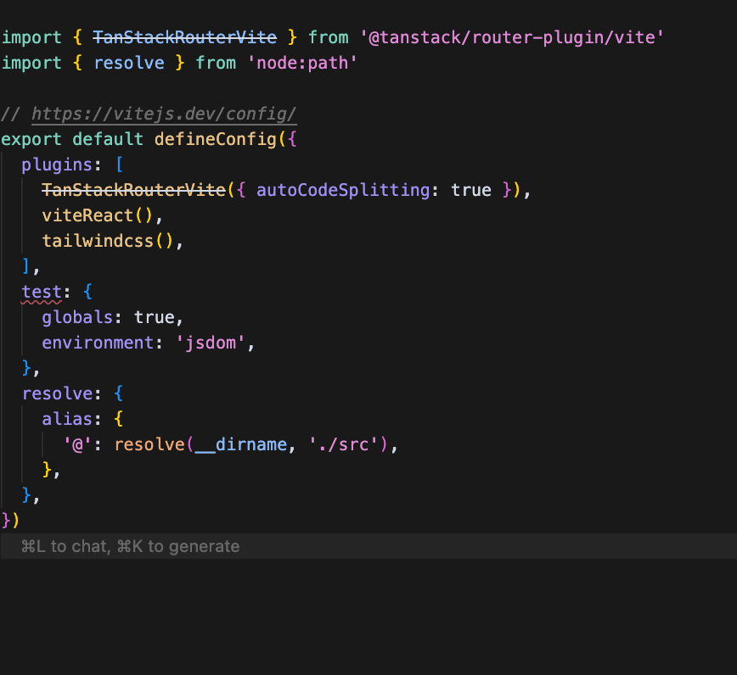Click the true value after autoCodeSplitting
This screenshot has height=675, width=737.
point(471,190)
